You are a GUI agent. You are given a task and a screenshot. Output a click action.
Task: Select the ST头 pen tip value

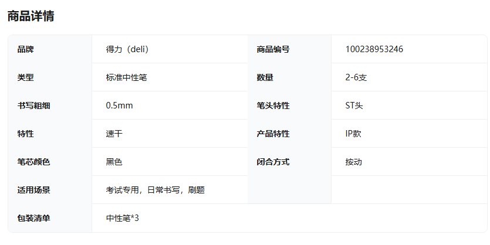coord(354,106)
